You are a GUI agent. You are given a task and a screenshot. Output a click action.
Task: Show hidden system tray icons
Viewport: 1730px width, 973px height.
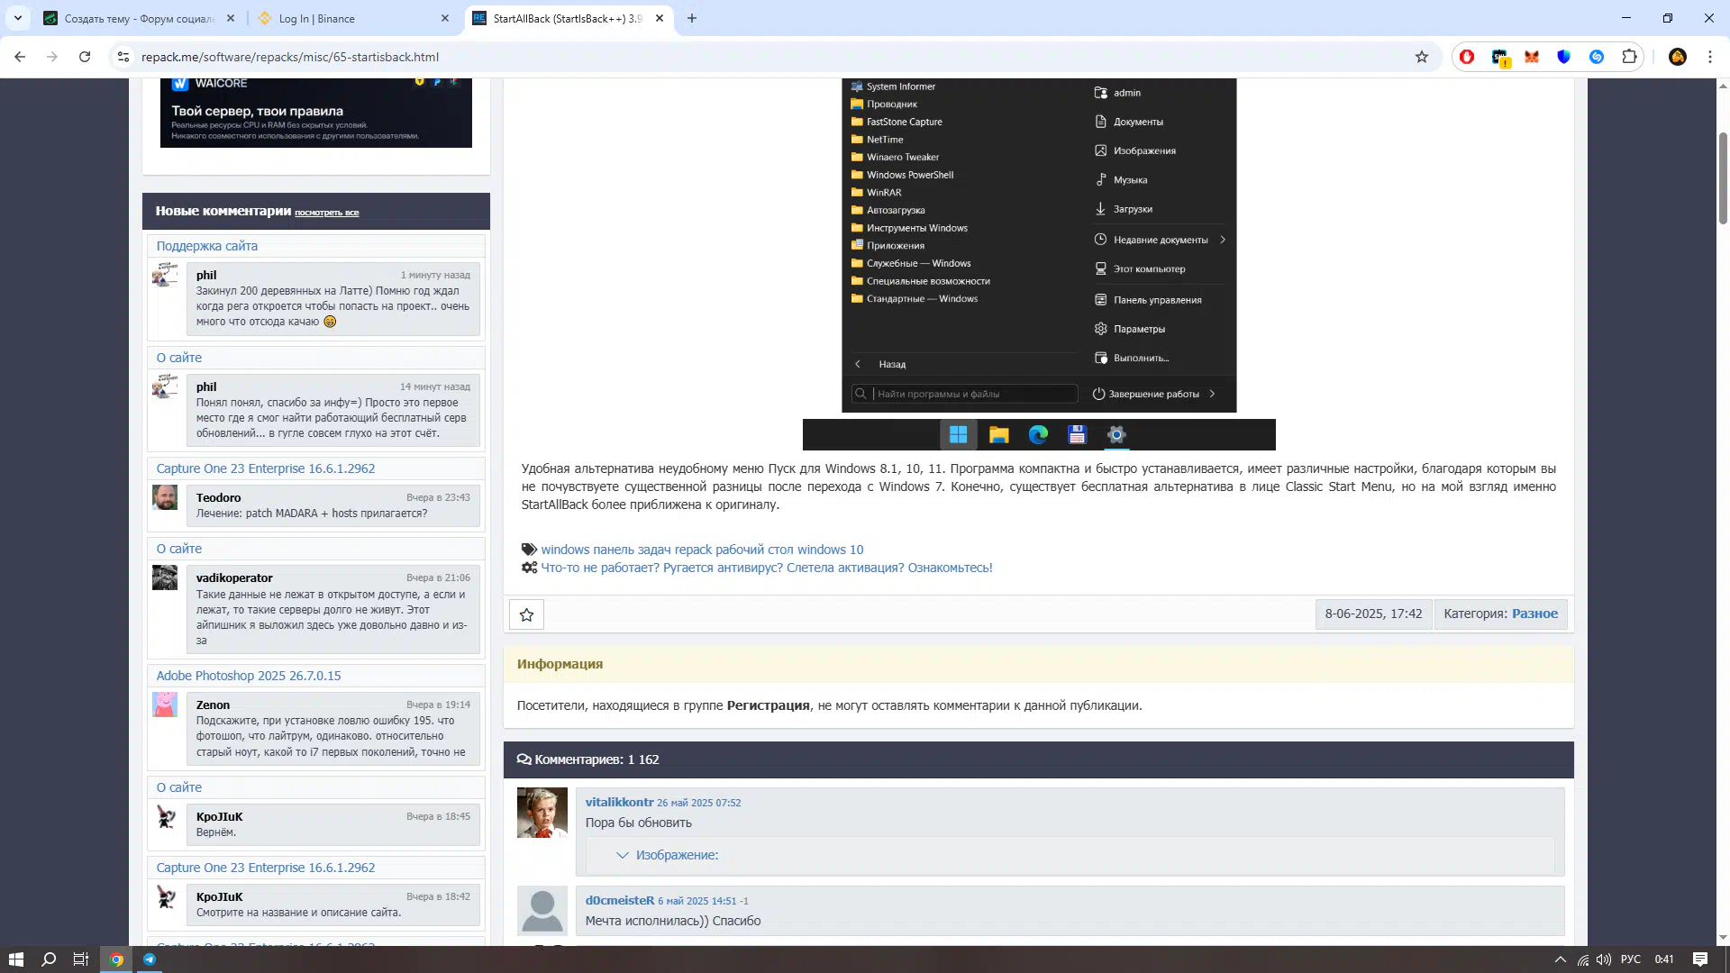pos(1561,959)
